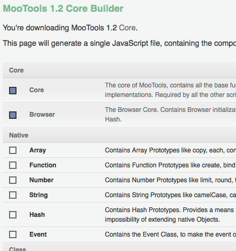Click 'Contains Hash Prototypes' description
236x251 pixels.
coord(170,215)
